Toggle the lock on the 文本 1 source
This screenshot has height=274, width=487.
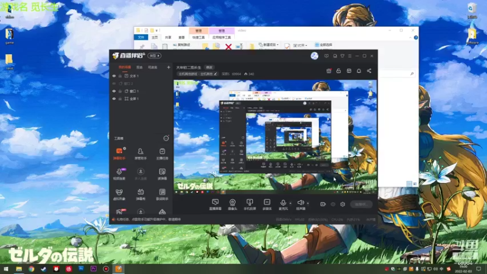pos(120,76)
